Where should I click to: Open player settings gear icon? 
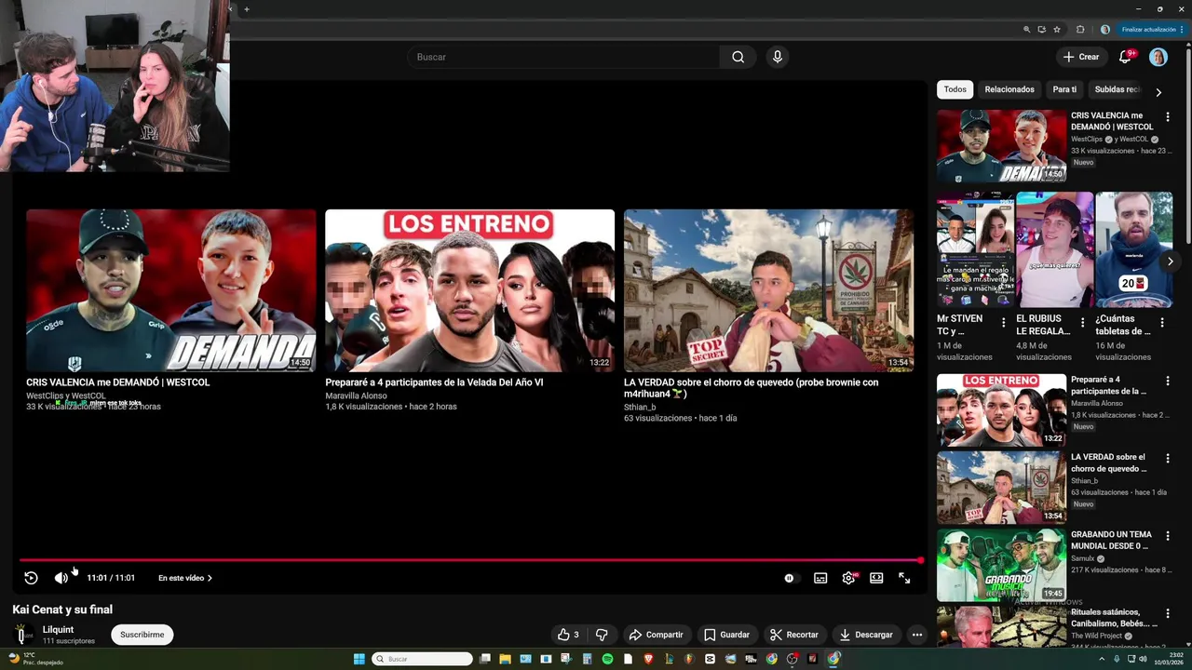848,578
